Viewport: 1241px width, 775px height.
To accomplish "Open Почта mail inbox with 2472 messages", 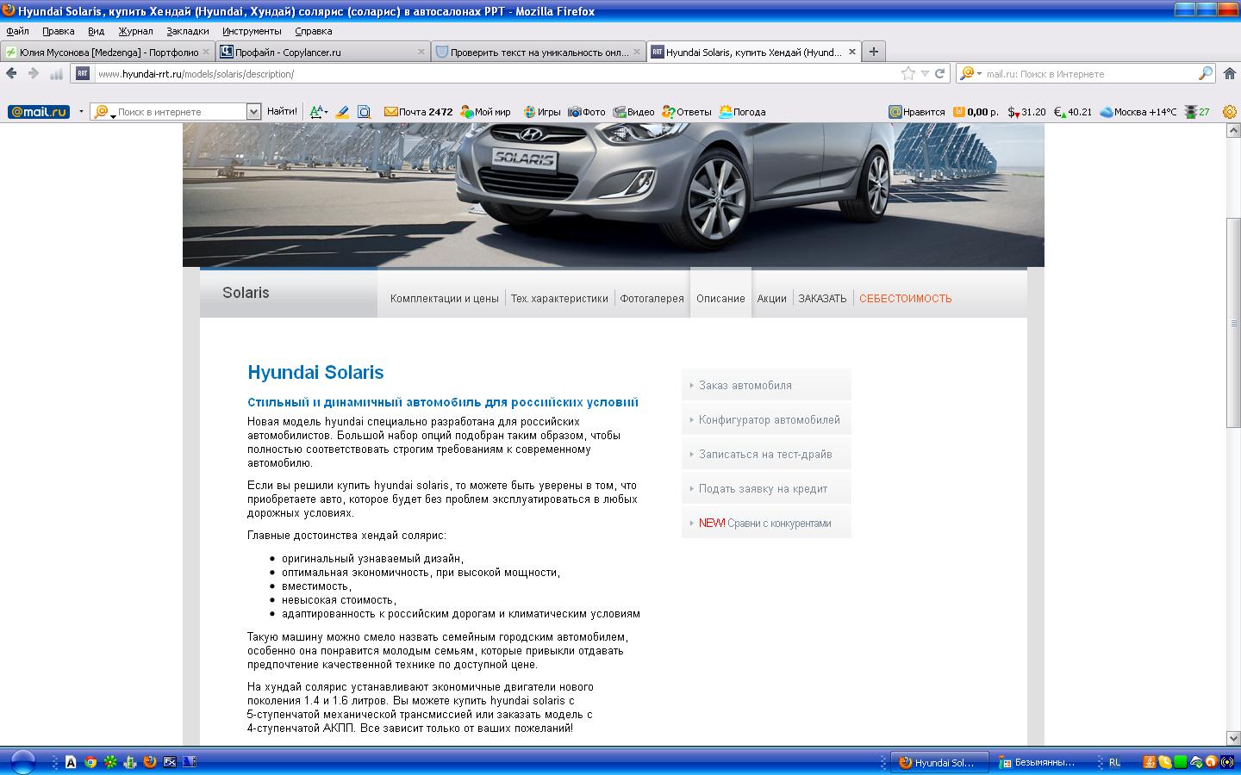I will pos(418,112).
